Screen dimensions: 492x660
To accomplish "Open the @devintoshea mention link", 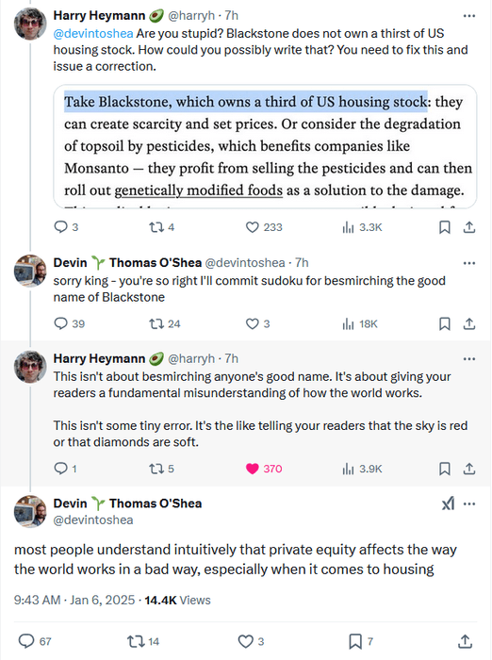I will pos(93,33).
